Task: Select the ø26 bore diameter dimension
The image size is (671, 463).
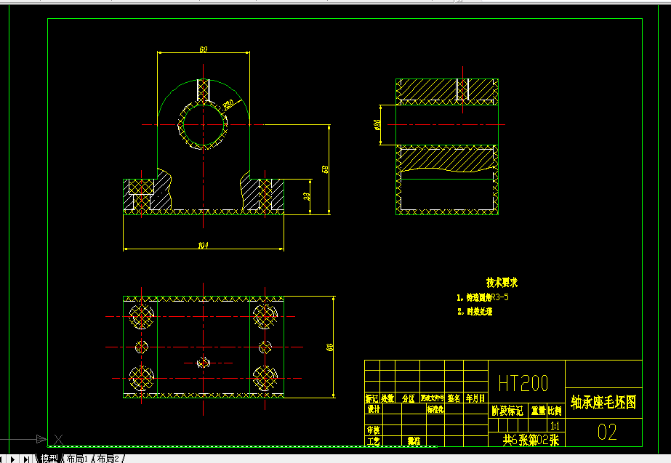Action: 377,124
